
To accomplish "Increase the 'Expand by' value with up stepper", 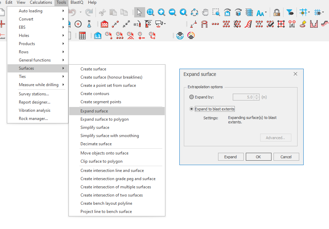I will [x=257, y=96].
